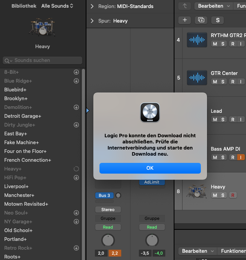The width and height of the screenshot is (246, 260).
Task: Toggle input monitoring on Bass AMP DI
Action: tap(241, 158)
